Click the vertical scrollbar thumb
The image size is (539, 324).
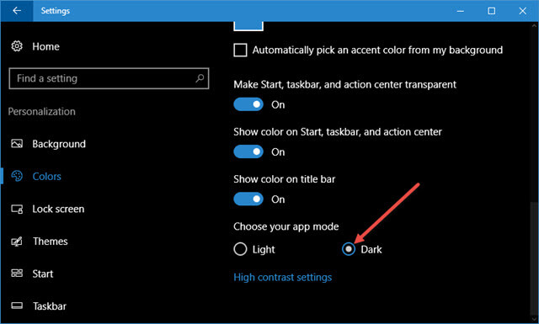click(534, 261)
